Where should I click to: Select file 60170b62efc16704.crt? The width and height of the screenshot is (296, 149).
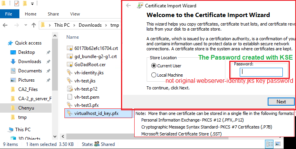[96, 48]
